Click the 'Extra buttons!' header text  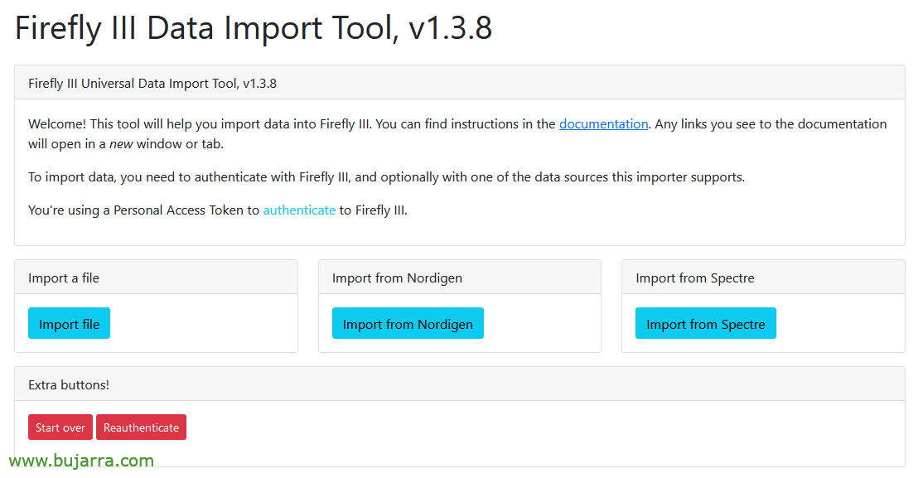[x=68, y=385]
